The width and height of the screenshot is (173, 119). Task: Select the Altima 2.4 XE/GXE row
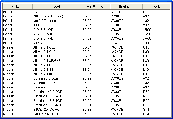(x=86, y=60)
